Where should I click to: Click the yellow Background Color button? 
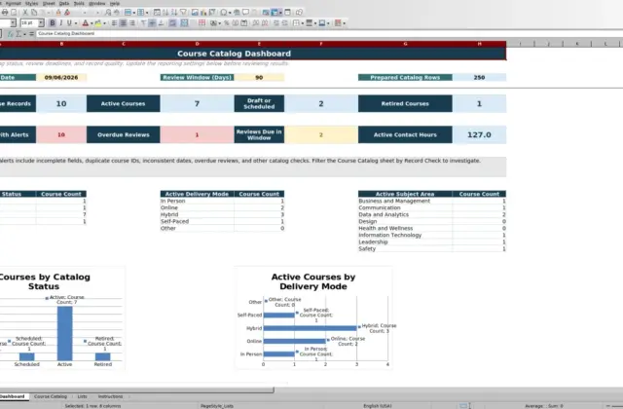coord(97,23)
